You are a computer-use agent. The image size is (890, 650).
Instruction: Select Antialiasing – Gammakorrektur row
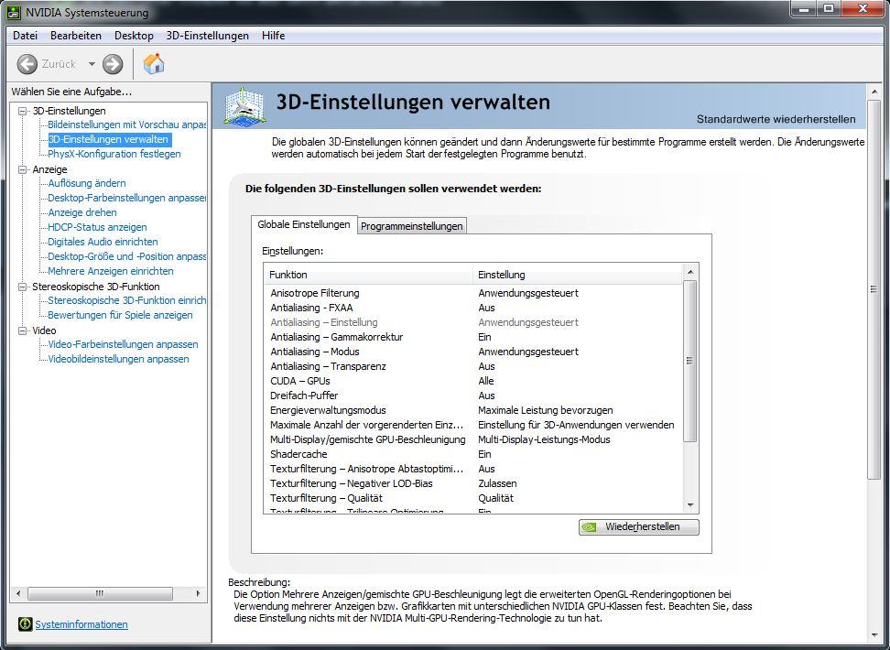[x=474, y=337]
